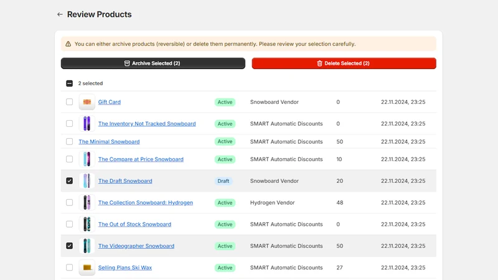
Task: Click Hydrogen Vendor text
Action: pyautogui.click(x=272, y=203)
